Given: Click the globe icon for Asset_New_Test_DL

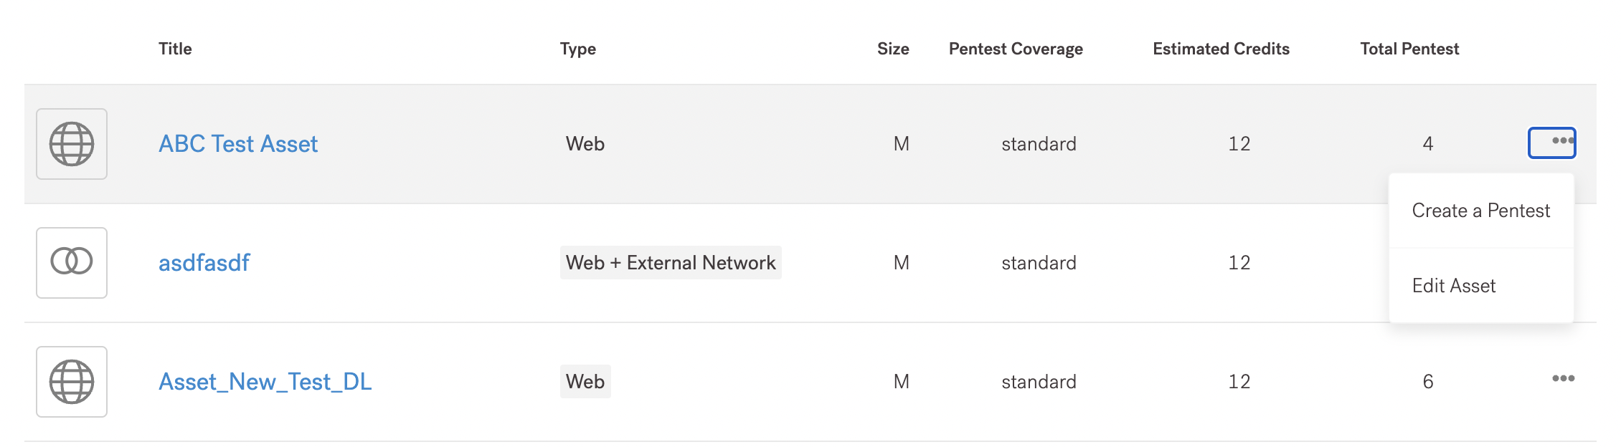Looking at the screenshot, I should coord(72,381).
